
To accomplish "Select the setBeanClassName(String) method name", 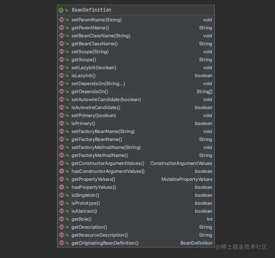I will coord(101,36).
